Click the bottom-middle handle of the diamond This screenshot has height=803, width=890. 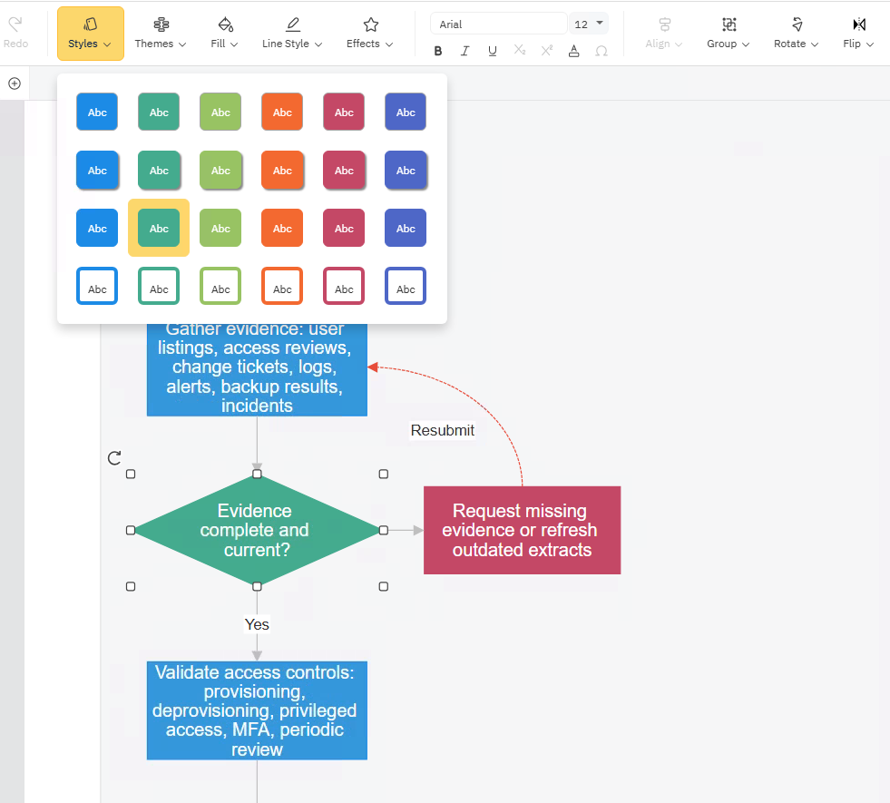point(257,586)
